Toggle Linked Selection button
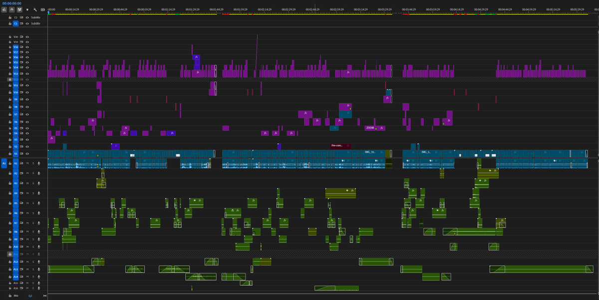The width and height of the screenshot is (599, 300). [x=19, y=9]
